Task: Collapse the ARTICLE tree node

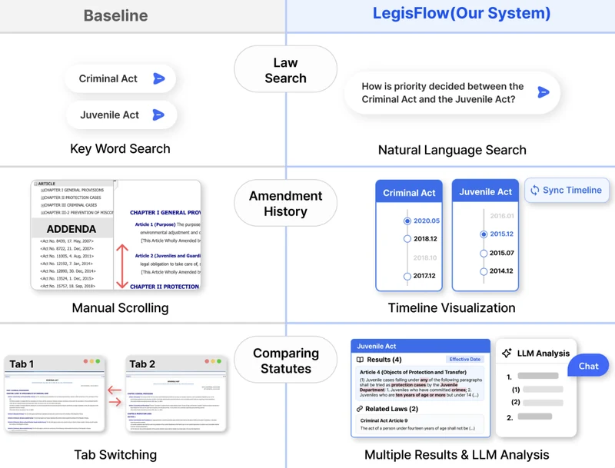Action: pos(35,184)
